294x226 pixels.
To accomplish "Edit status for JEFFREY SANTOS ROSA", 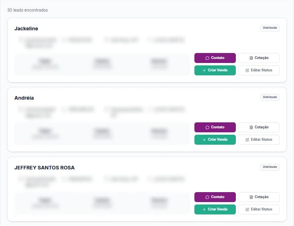I will coord(259,209).
